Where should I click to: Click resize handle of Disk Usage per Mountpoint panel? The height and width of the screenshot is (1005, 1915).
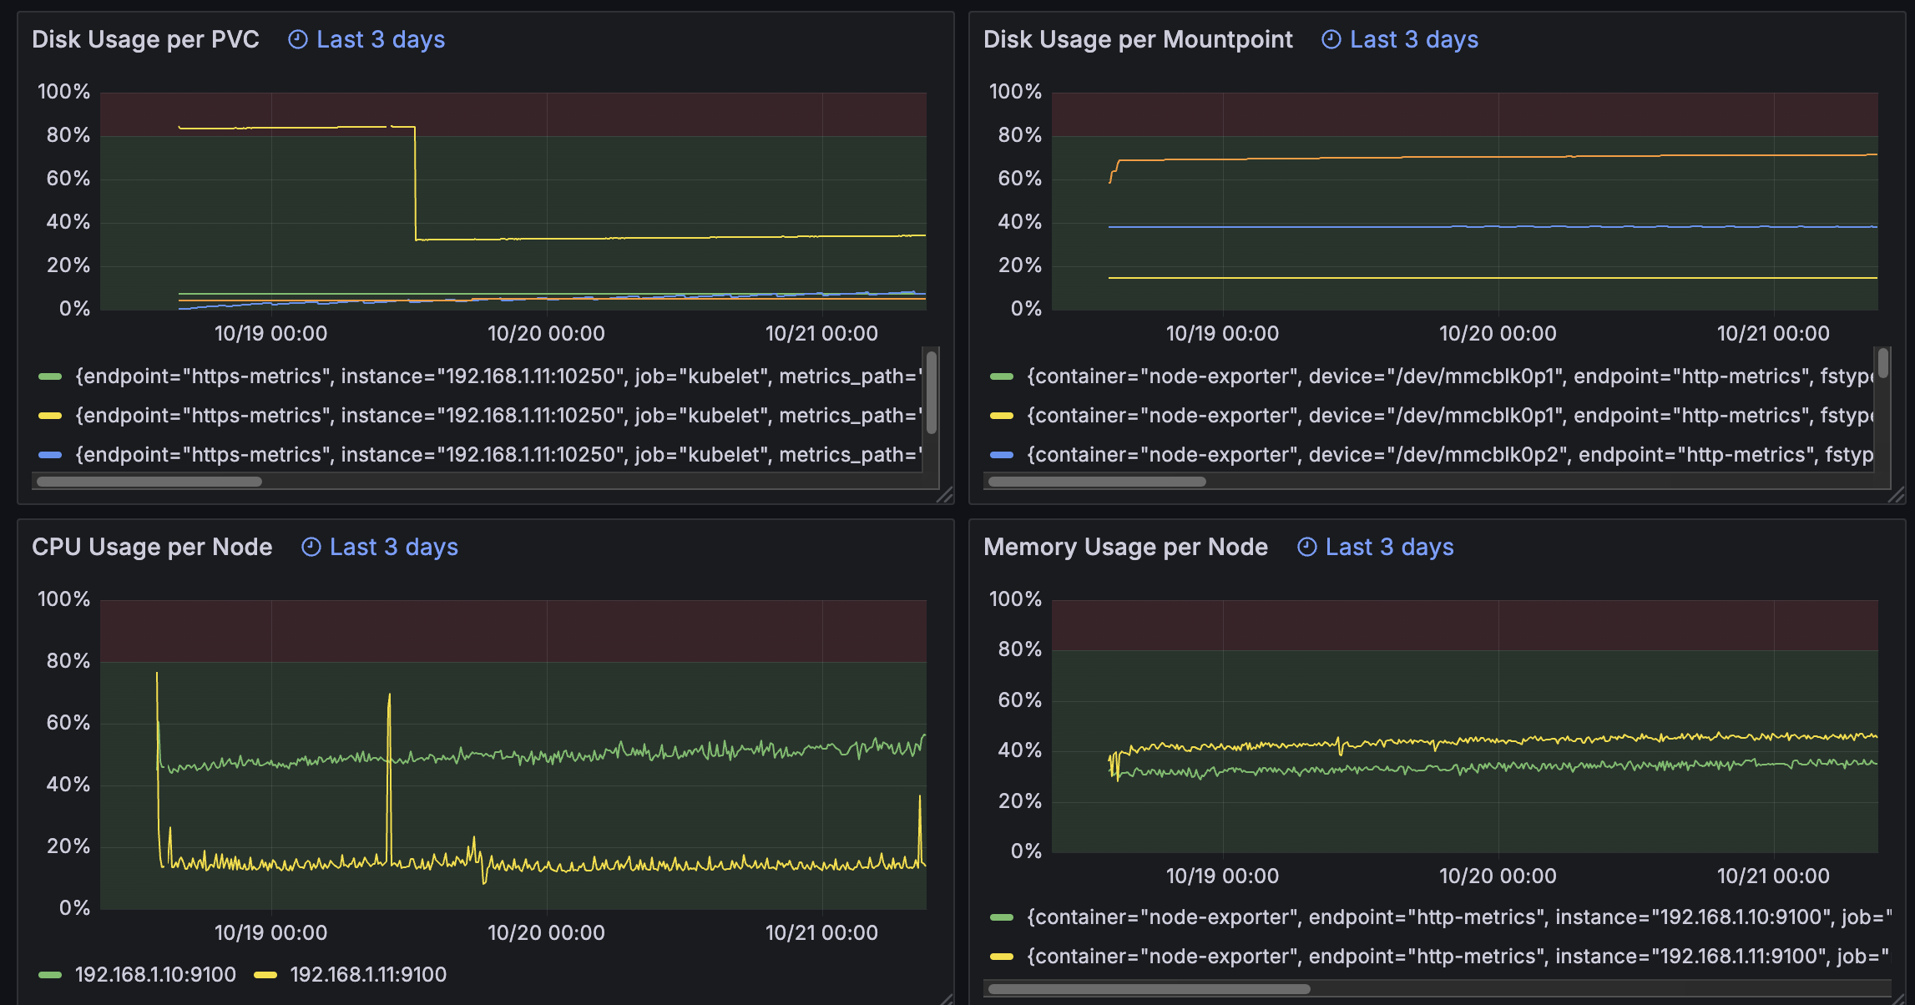tap(1896, 495)
